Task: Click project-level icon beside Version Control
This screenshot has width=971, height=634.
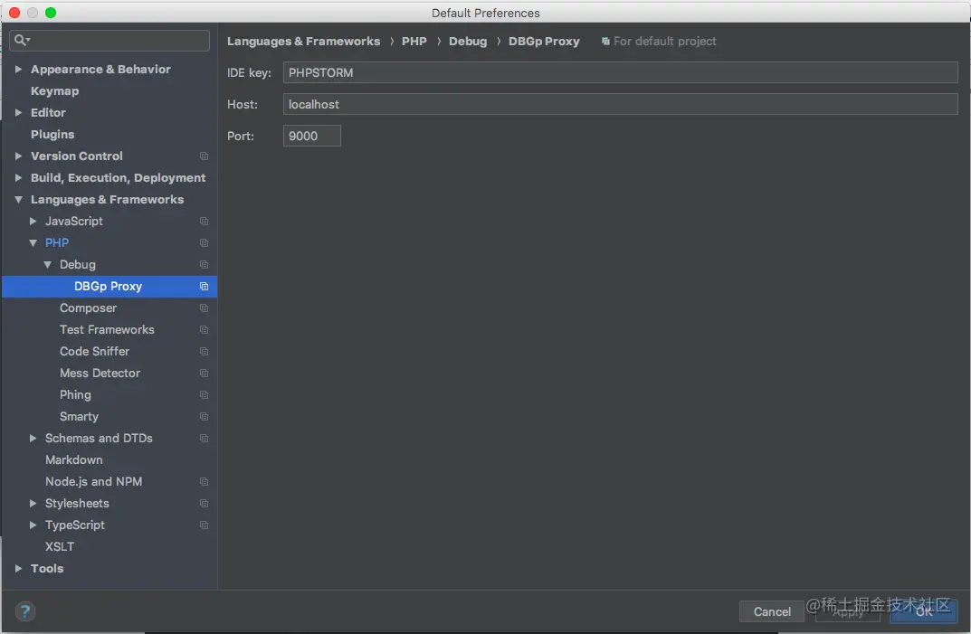Action: (204, 156)
